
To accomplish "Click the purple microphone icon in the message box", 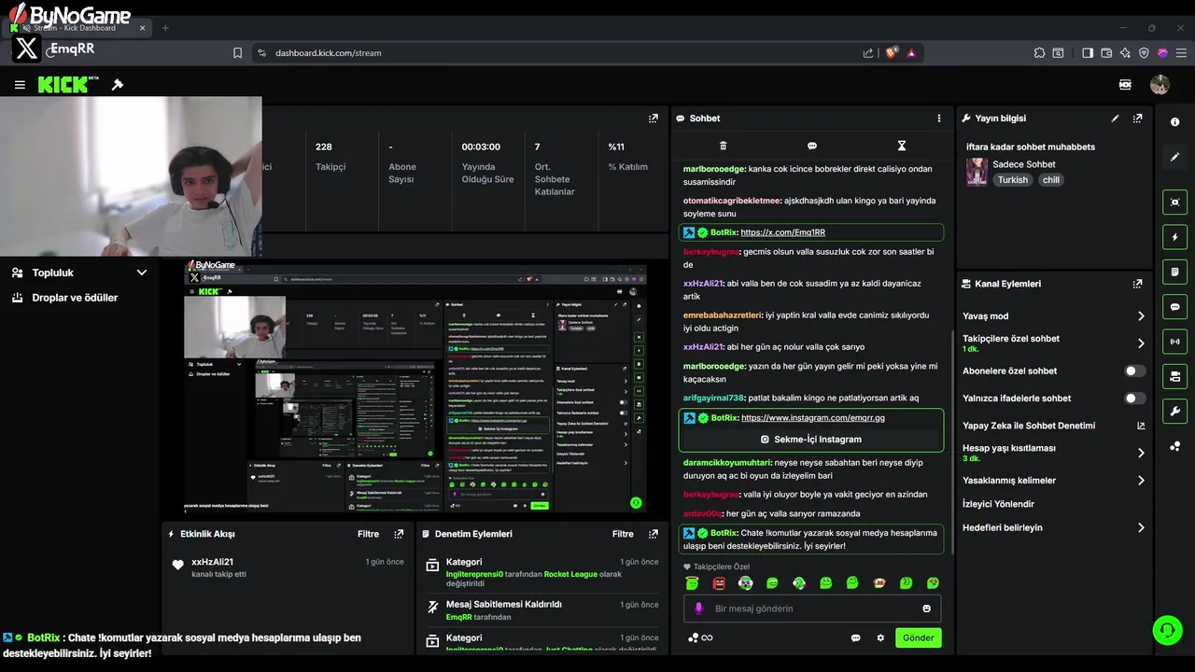I will tap(698, 609).
